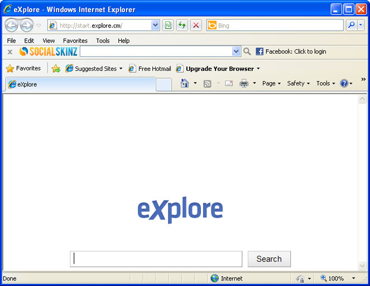Click the Facebook icon in toolbar
This screenshot has height=286, width=370.
(260, 51)
